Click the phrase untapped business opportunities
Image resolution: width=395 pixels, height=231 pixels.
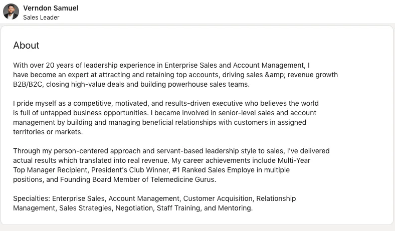point(94,113)
